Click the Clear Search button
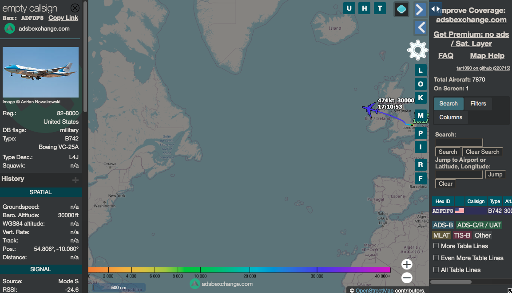512x293 pixels. pyautogui.click(x=482, y=152)
